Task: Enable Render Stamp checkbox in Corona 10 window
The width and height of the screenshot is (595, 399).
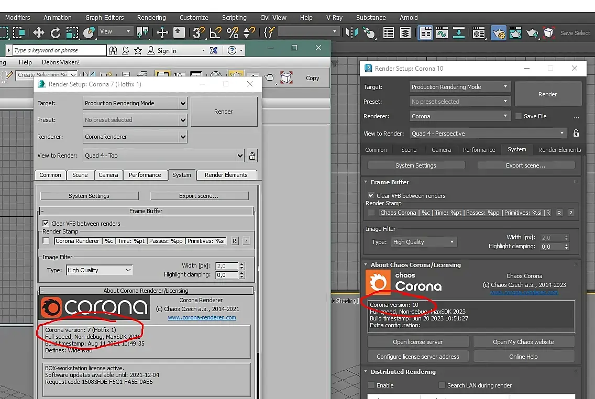Action: pyautogui.click(x=371, y=213)
